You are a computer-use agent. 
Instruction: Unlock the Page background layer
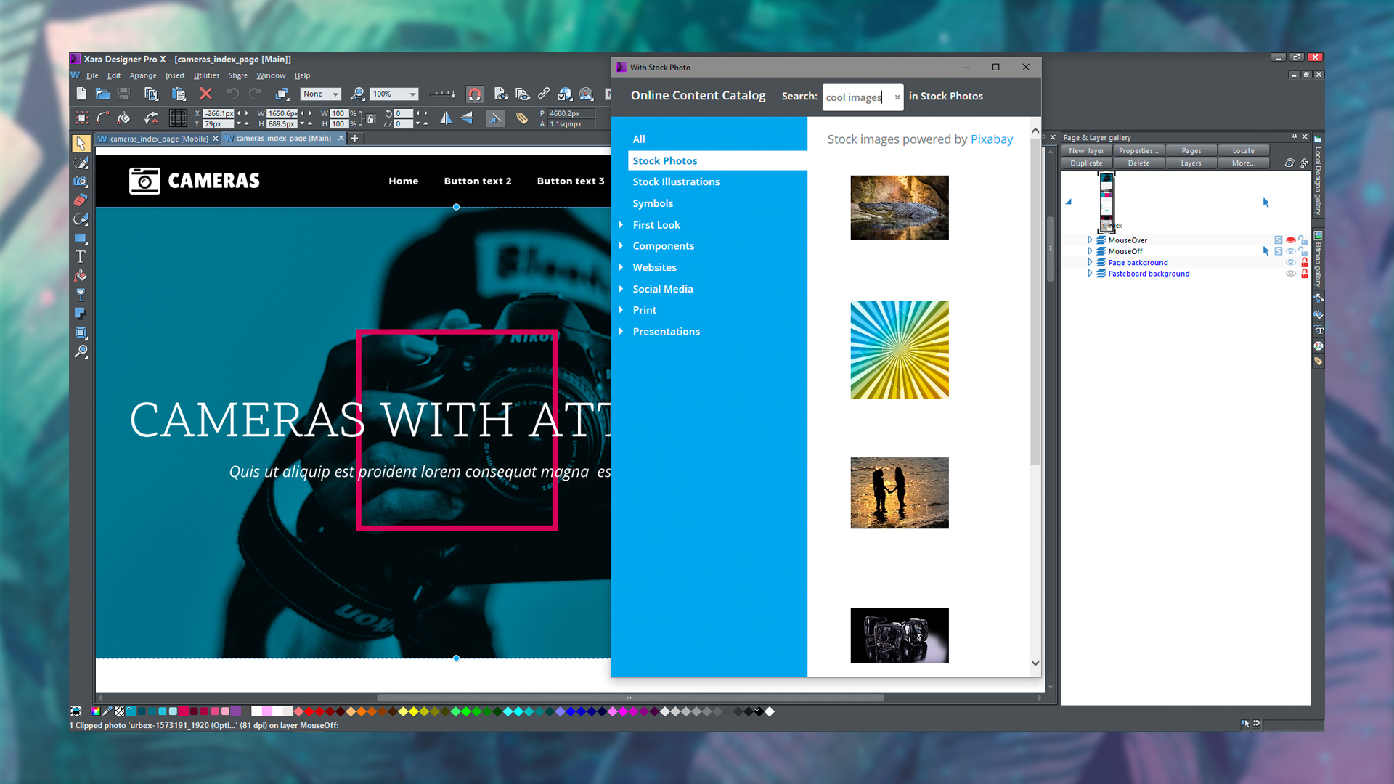tap(1305, 263)
